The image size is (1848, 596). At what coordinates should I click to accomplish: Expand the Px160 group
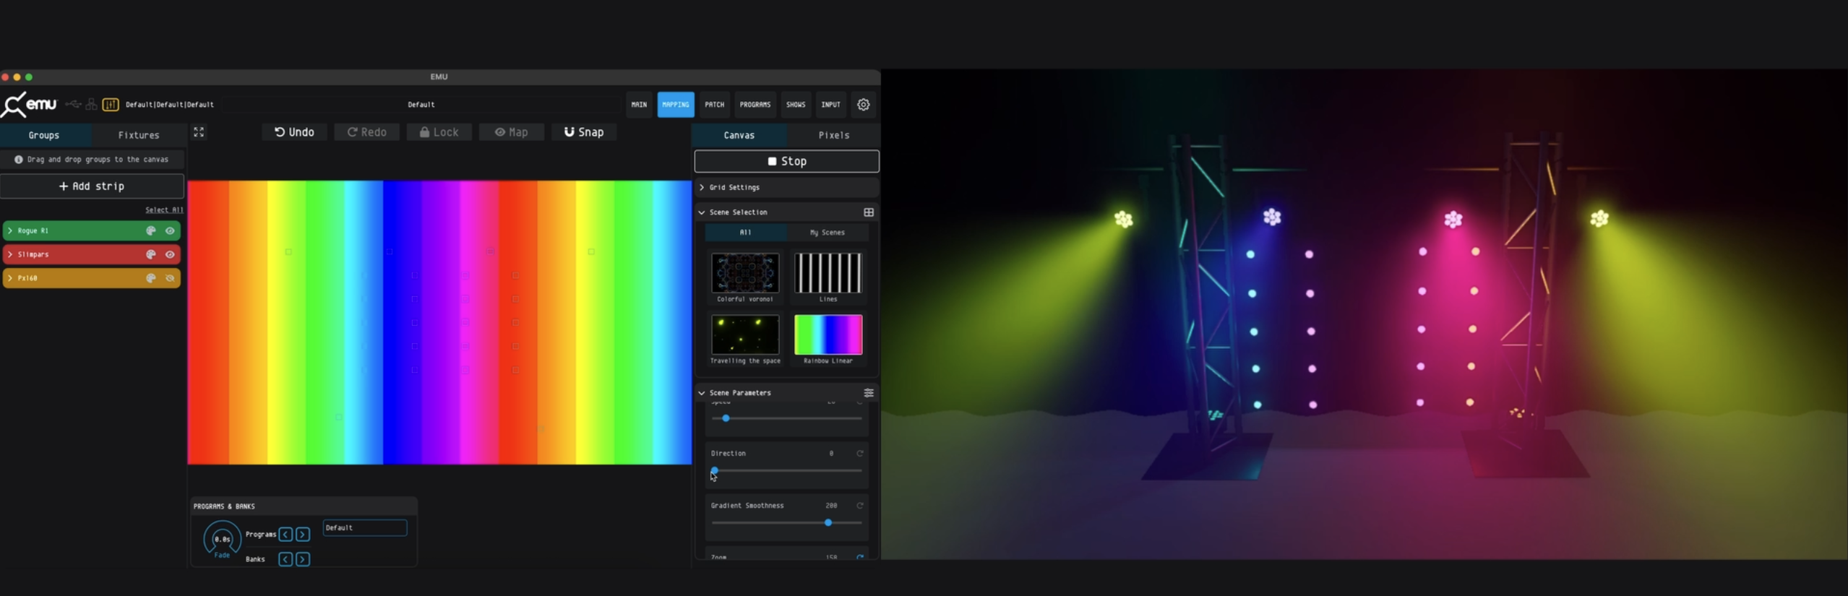point(10,278)
